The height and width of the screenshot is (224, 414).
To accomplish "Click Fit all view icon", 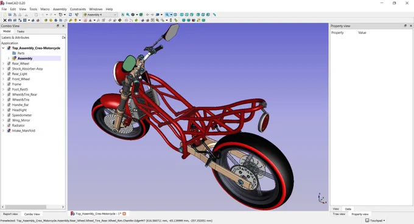I will tap(123, 15).
